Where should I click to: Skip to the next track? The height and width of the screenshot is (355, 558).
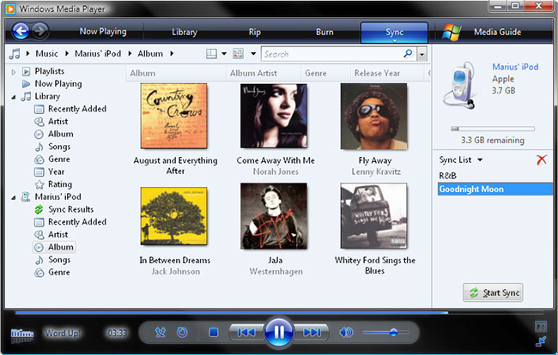[313, 332]
